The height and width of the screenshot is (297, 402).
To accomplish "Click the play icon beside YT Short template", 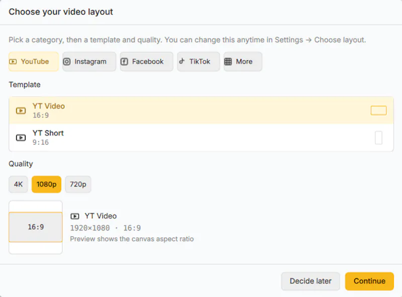I will pos(21,138).
